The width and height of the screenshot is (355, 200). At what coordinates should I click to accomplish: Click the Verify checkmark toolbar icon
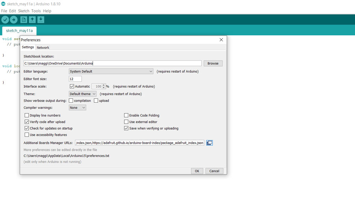tap(5, 20)
